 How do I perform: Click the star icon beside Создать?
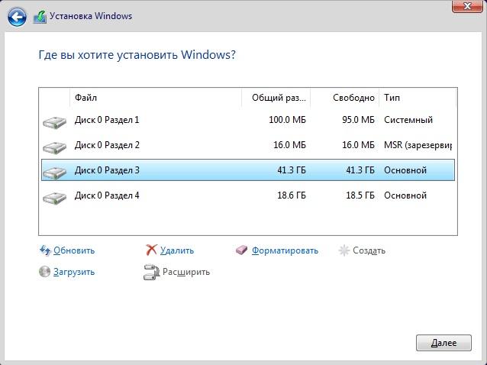pos(343,250)
